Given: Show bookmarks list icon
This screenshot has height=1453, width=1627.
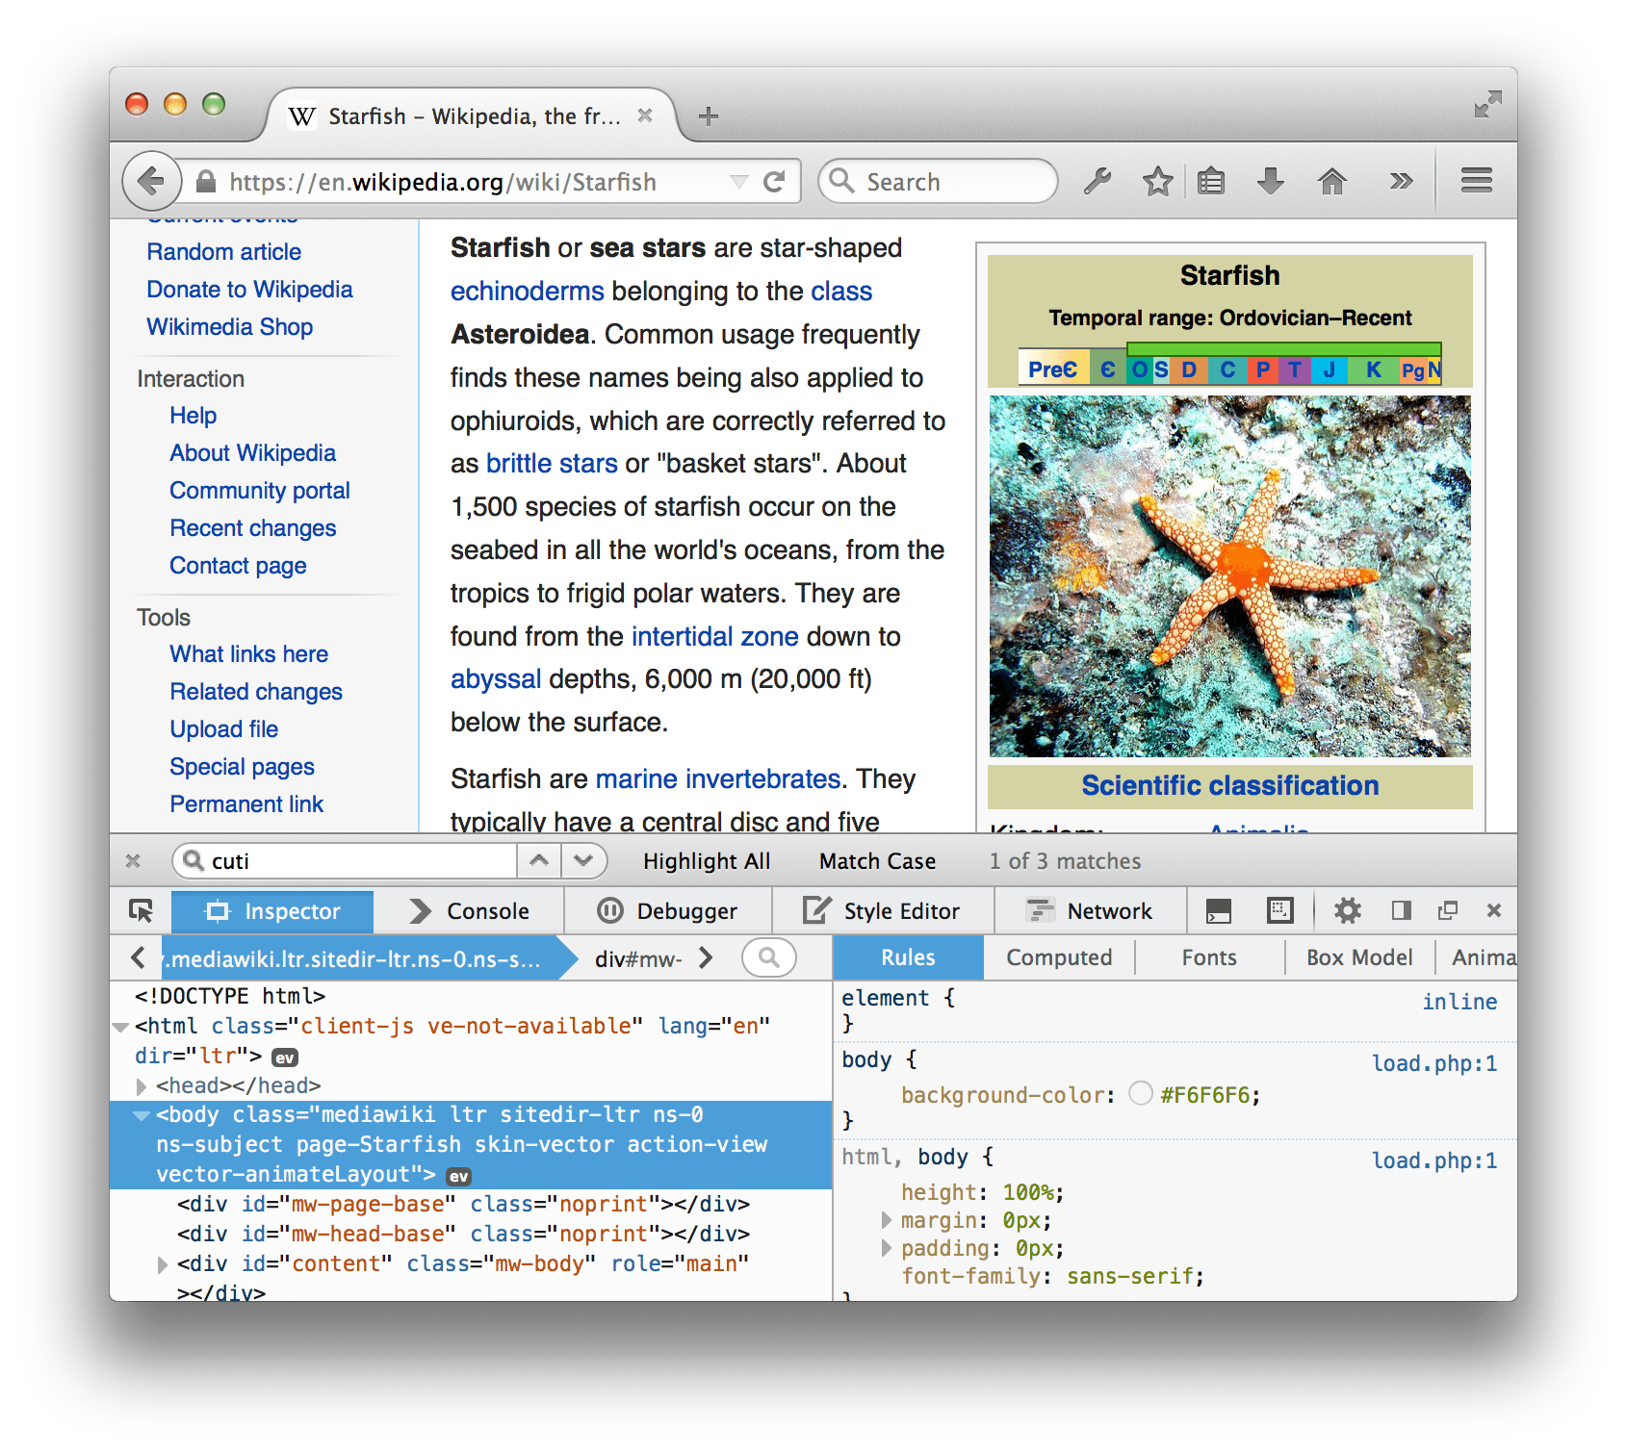Looking at the screenshot, I should (x=1211, y=181).
